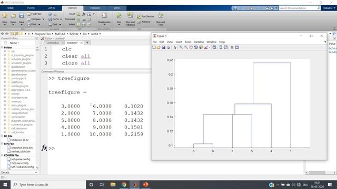Click the Current Folder vertical scrollbar
This screenshot has width=337, height=189.
click(x=37, y=107)
